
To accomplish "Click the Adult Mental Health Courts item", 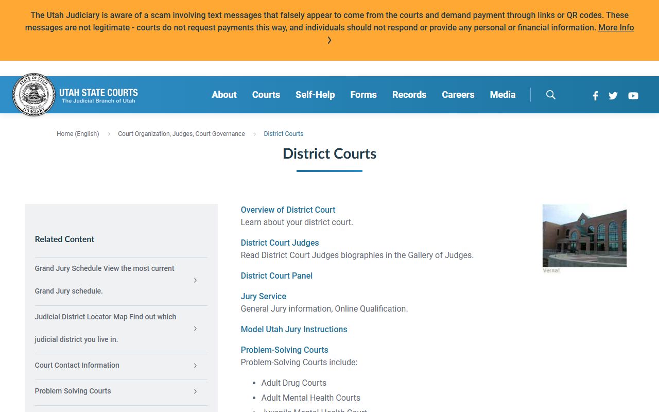I will [x=310, y=398].
